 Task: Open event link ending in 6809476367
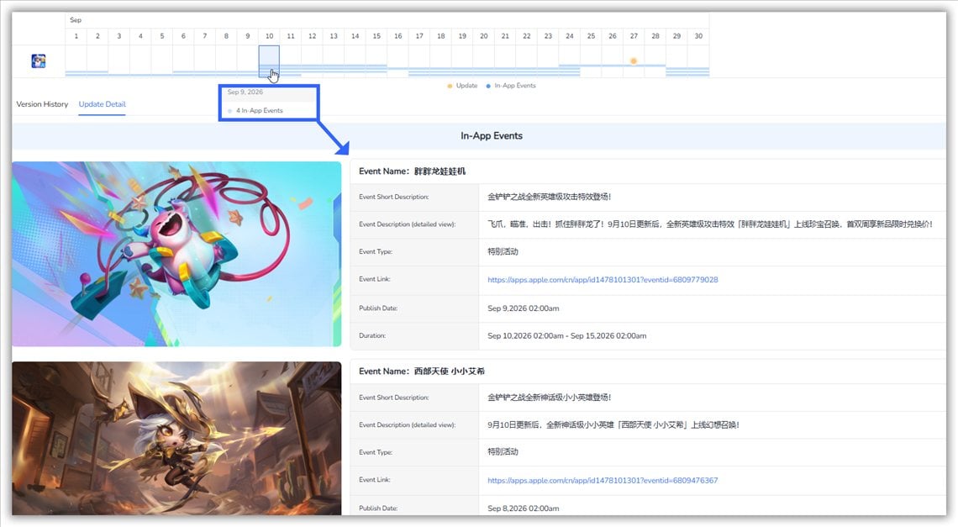(603, 481)
